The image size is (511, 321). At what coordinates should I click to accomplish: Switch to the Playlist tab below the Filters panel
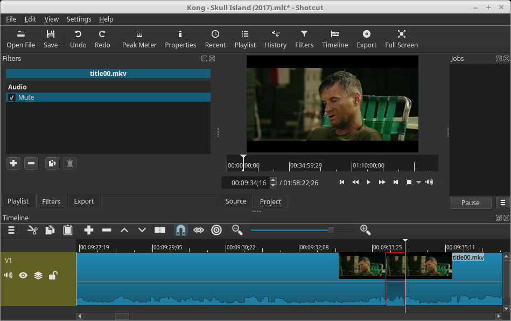(x=18, y=201)
